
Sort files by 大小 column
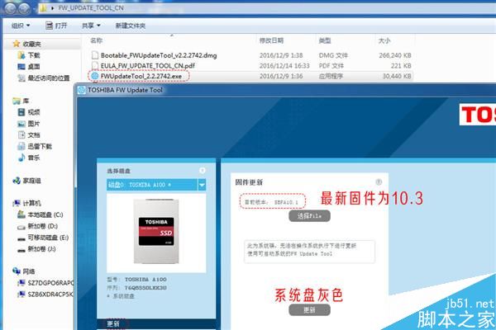point(384,40)
